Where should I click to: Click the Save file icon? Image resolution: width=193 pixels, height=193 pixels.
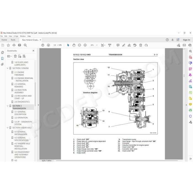coord(2,45)
